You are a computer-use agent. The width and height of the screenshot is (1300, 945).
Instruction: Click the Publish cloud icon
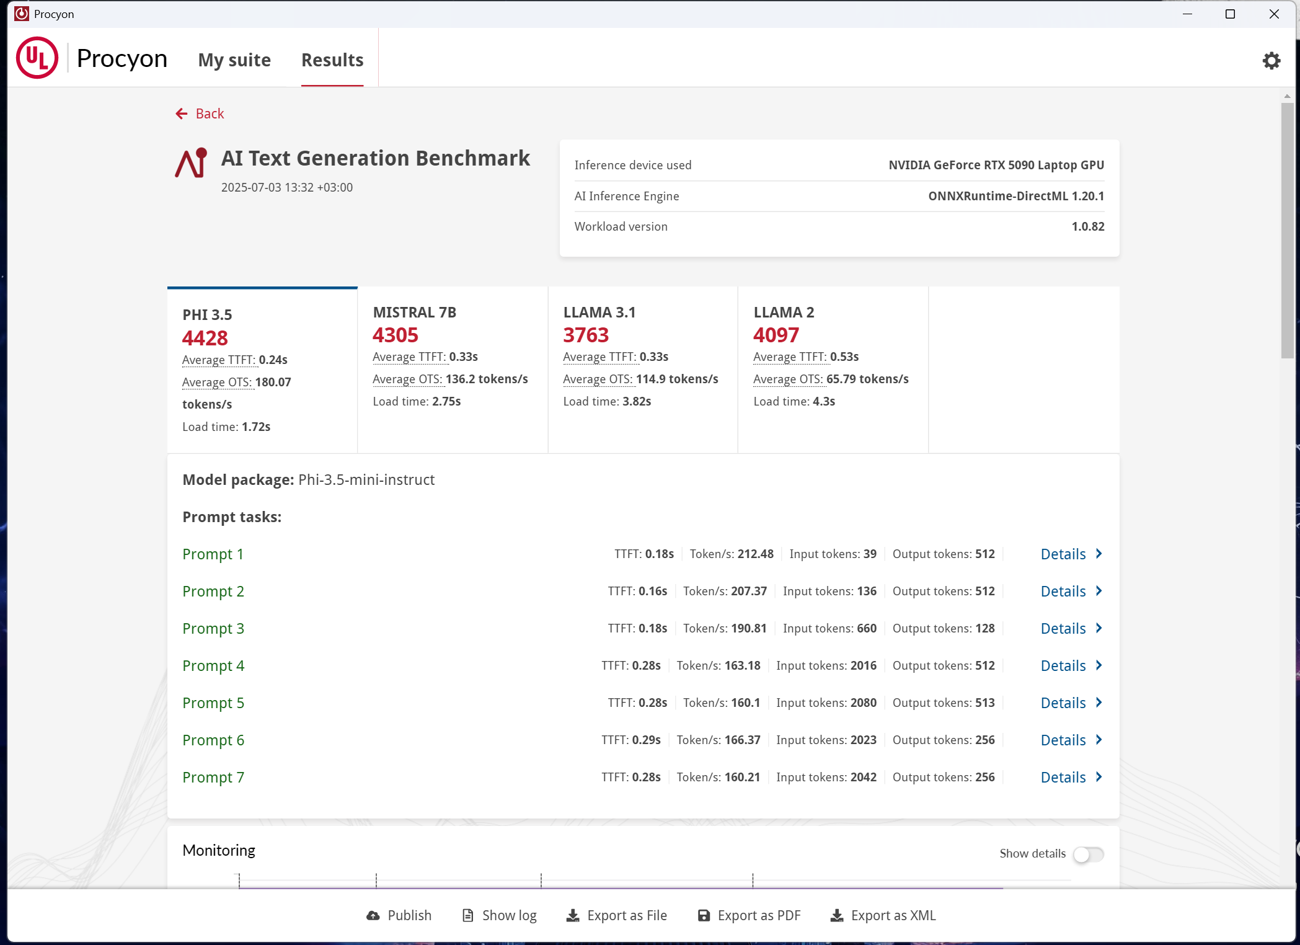(373, 915)
